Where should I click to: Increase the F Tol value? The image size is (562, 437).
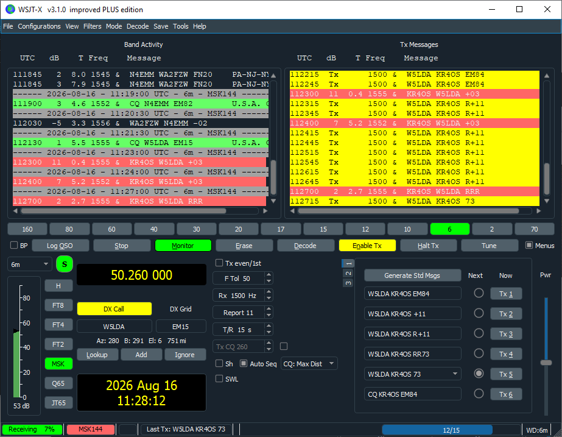coord(269,275)
